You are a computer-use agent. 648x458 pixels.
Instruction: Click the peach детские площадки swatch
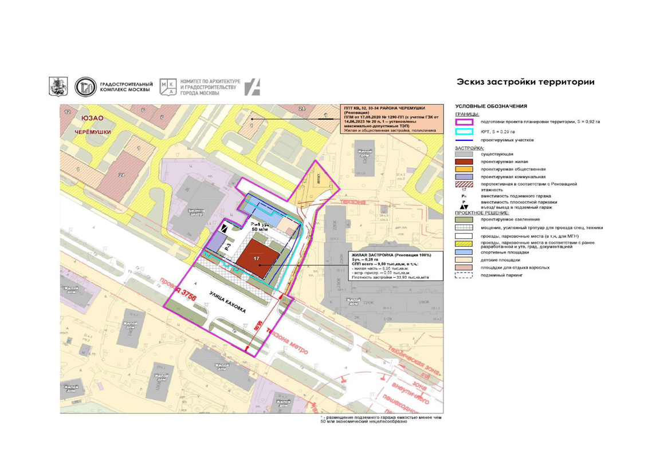(464, 260)
